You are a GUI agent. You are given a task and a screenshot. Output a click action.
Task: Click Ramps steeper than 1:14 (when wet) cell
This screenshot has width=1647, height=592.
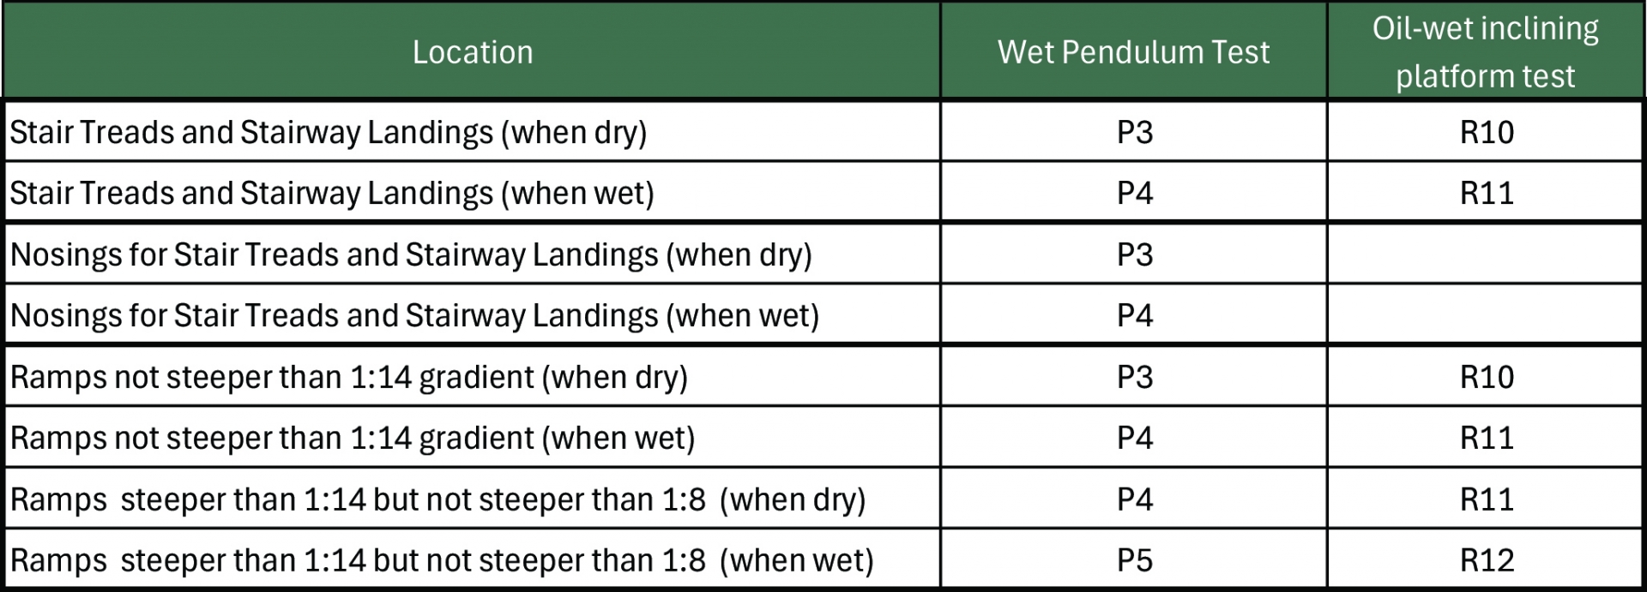click(441, 561)
